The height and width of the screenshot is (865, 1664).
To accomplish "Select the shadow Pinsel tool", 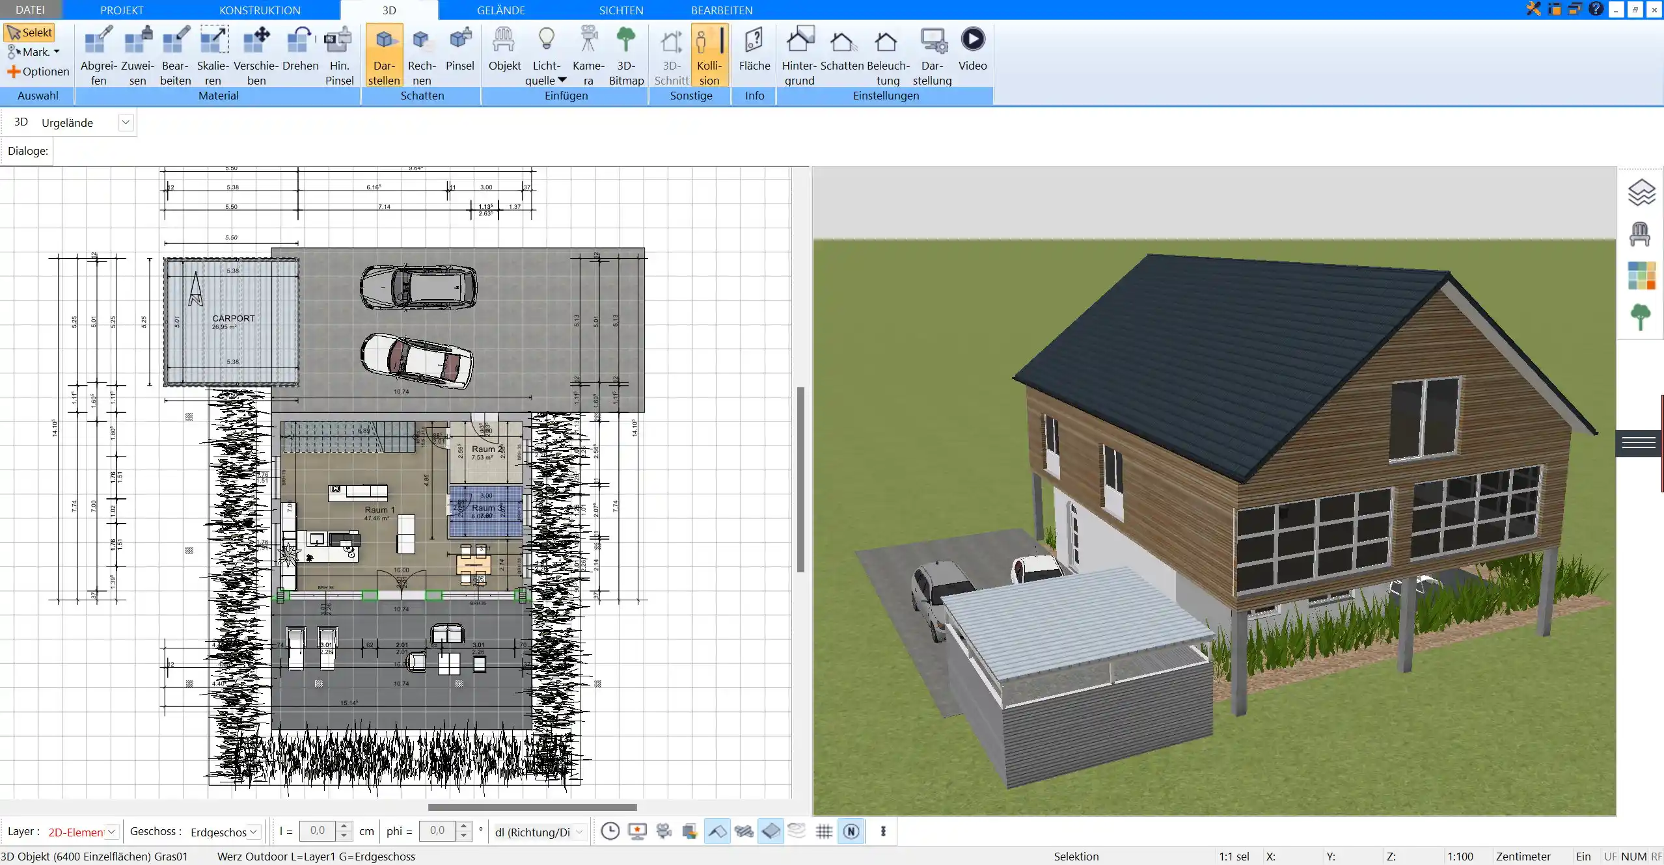I will point(460,49).
